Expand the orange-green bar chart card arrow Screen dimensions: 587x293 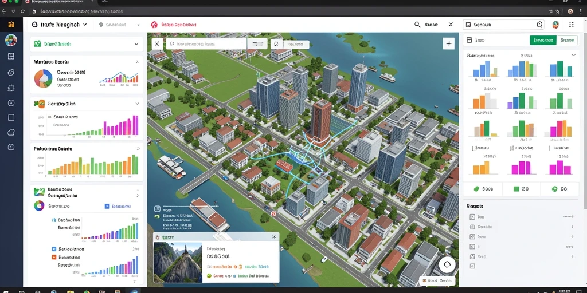tap(138, 149)
